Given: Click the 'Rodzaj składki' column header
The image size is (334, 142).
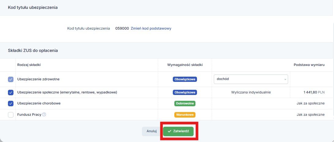Looking at the screenshot, I should click(x=29, y=65).
